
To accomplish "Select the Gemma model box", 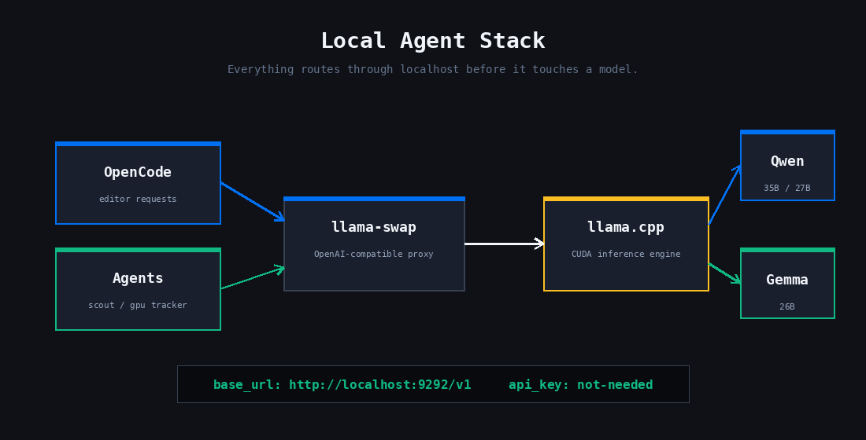I will tap(787, 284).
